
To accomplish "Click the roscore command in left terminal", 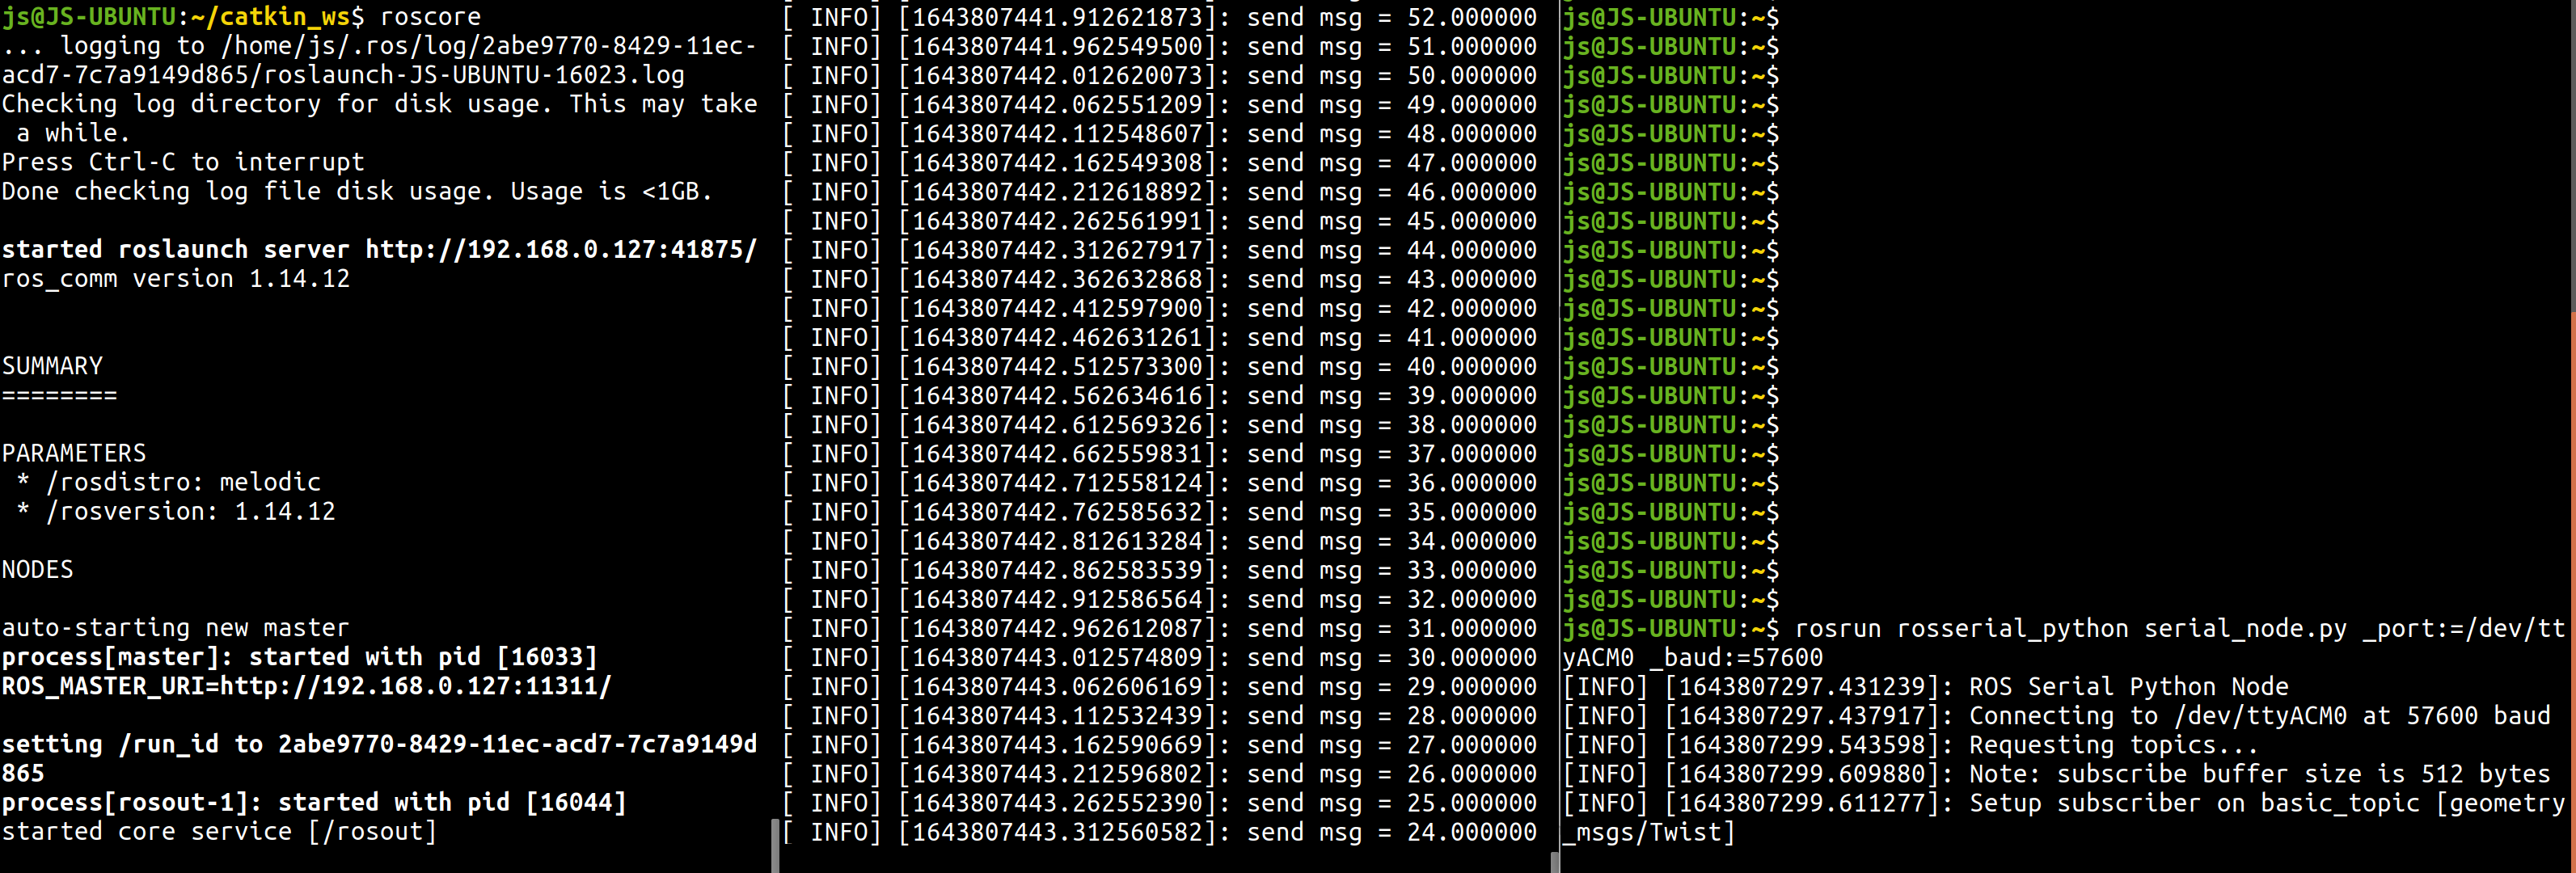I will point(430,17).
